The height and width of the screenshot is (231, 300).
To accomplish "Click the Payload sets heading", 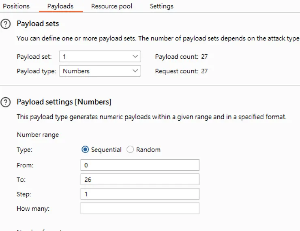I will click(x=38, y=24).
